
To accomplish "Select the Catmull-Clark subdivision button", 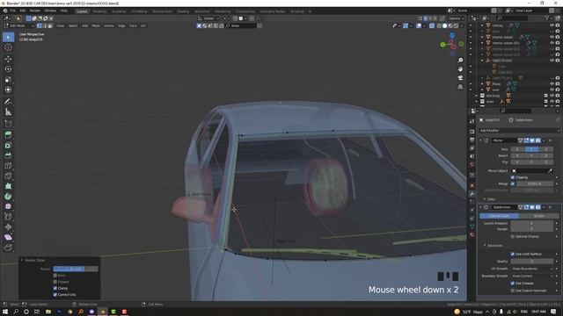I will (499, 216).
